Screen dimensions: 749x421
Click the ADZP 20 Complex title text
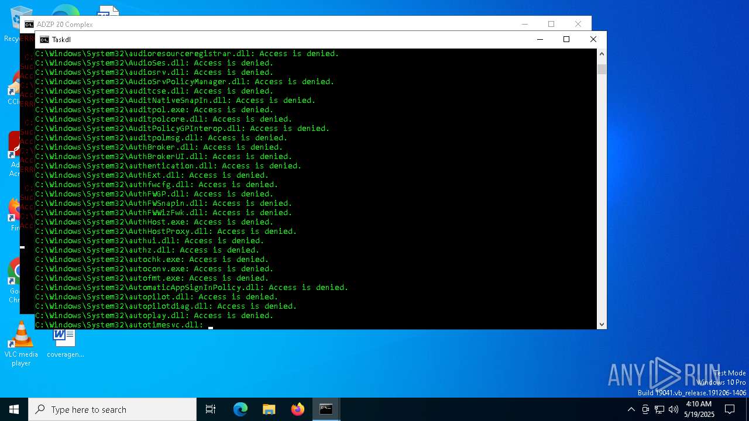click(x=65, y=25)
